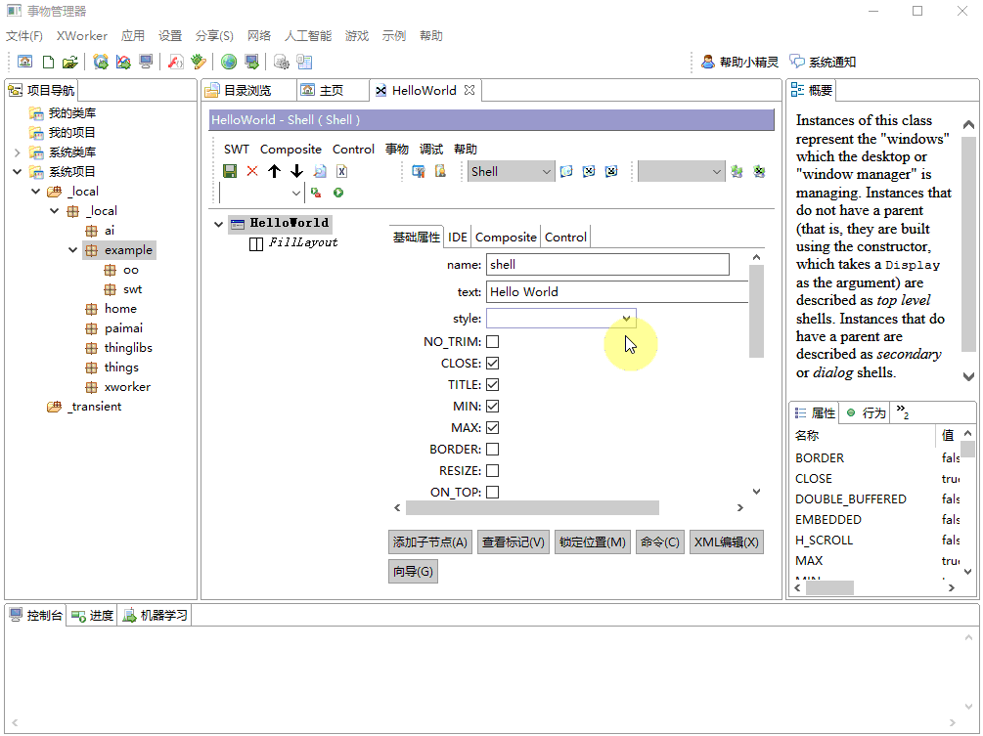Click the person document icon left of Shell combo

(x=441, y=171)
